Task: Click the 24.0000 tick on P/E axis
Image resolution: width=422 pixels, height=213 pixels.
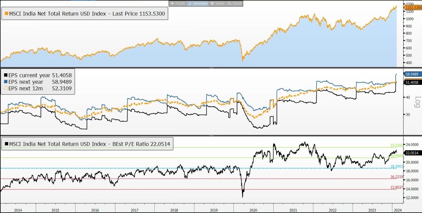Action: (413, 144)
